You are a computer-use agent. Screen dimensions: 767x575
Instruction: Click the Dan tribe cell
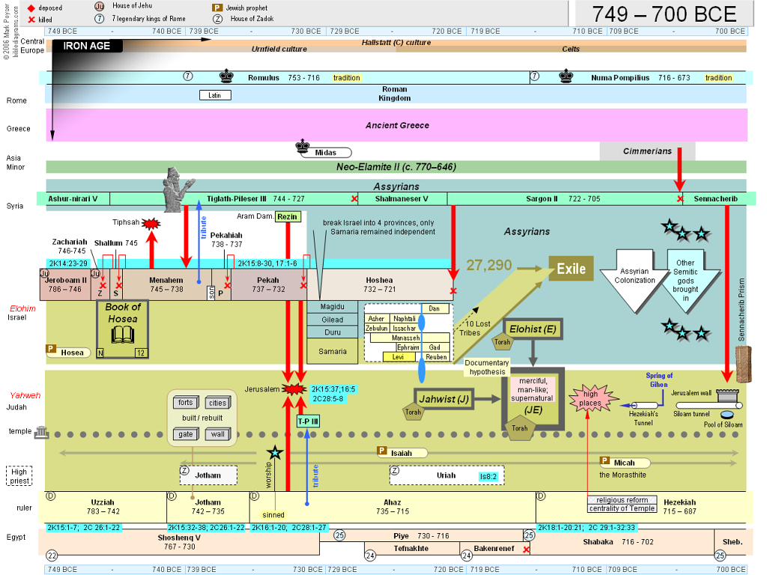pyautogui.click(x=435, y=308)
